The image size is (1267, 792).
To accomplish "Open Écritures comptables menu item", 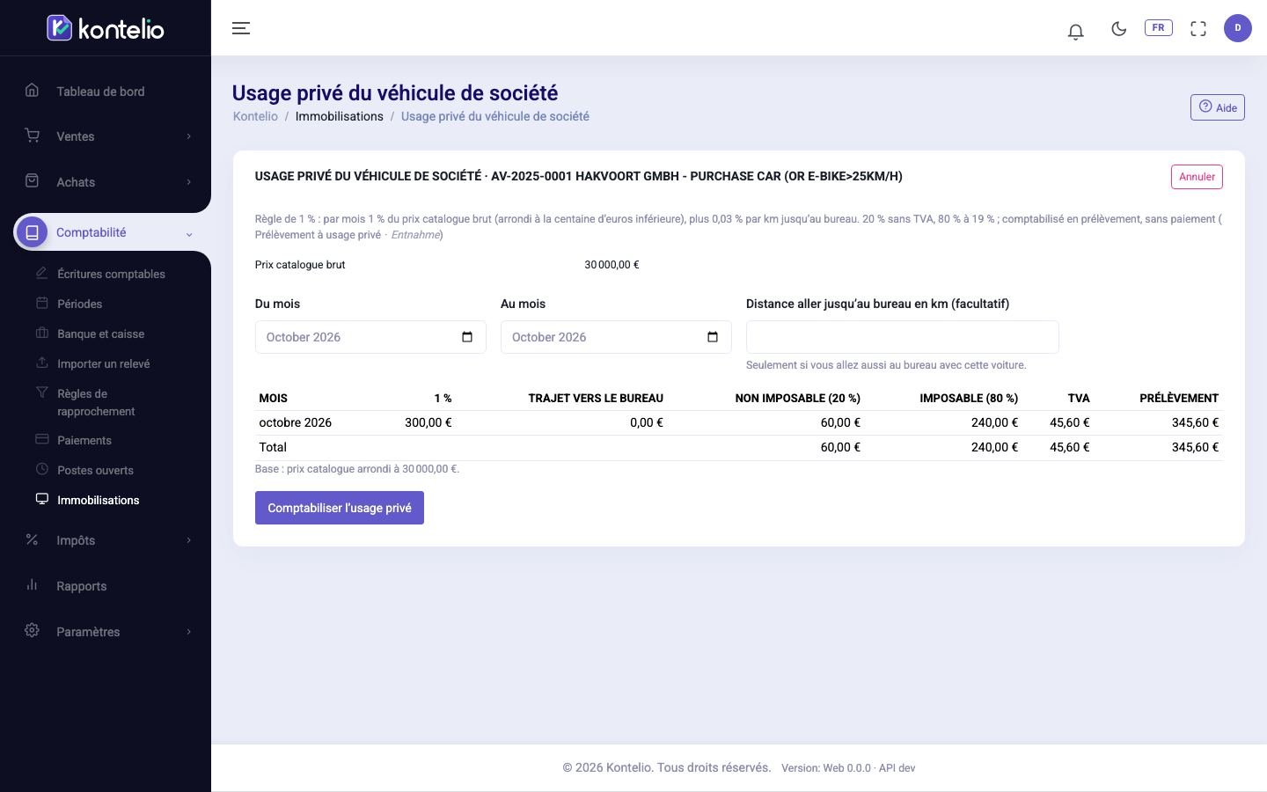I will click(111, 274).
